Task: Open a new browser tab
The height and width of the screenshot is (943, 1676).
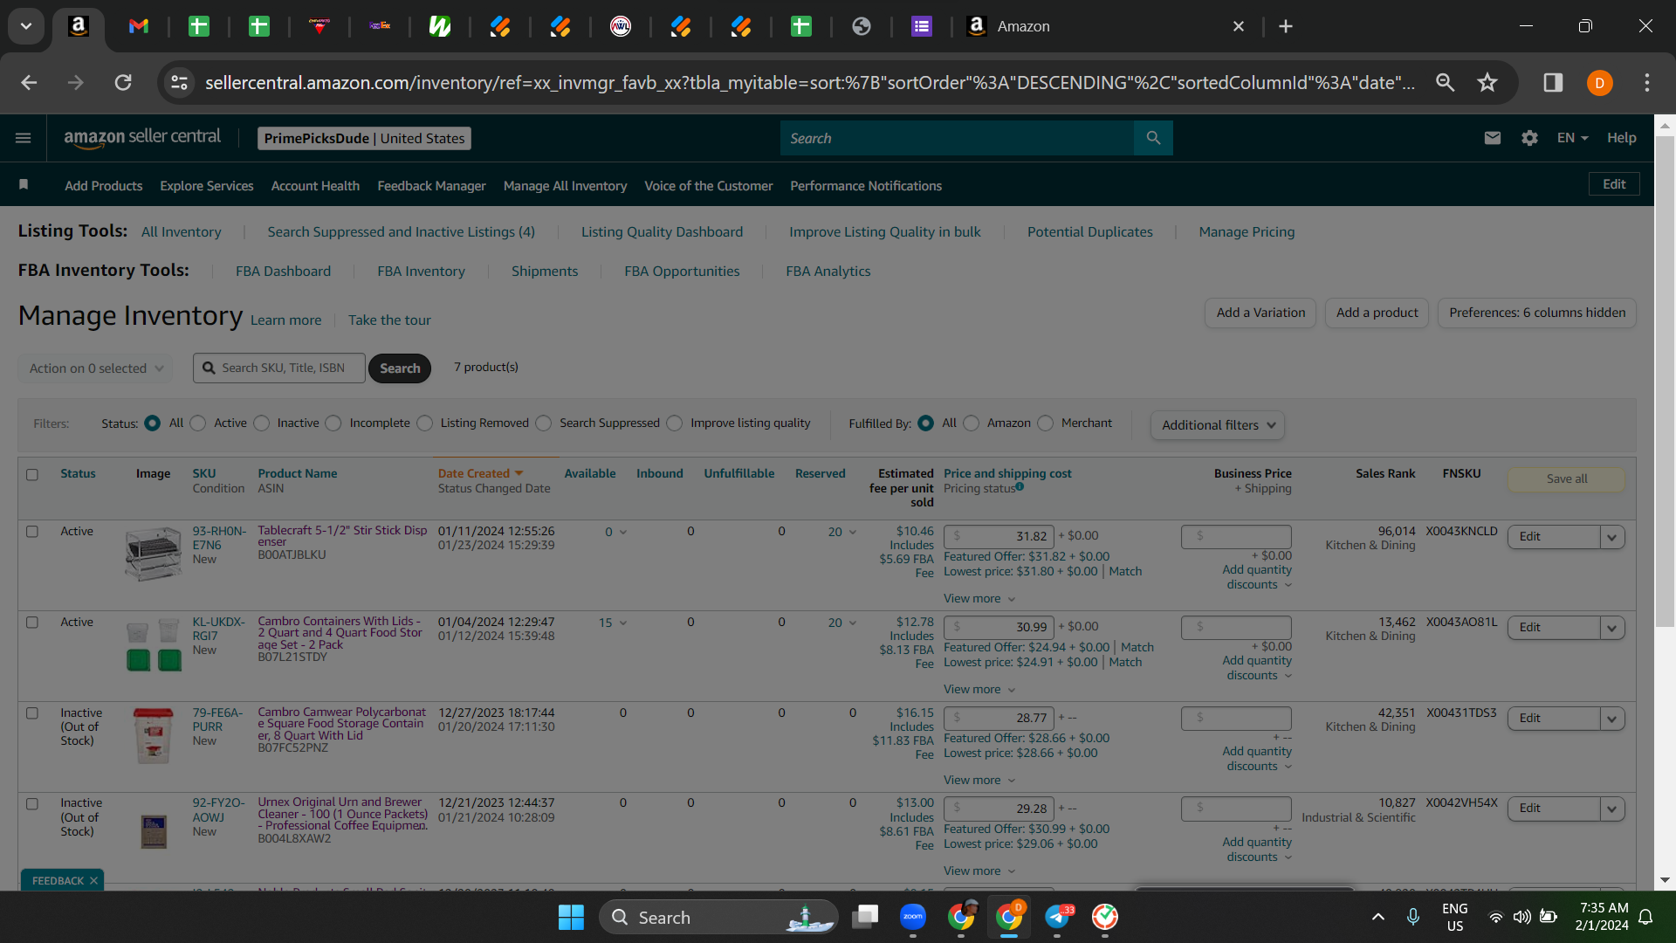Action: click(x=1286, y=26)
